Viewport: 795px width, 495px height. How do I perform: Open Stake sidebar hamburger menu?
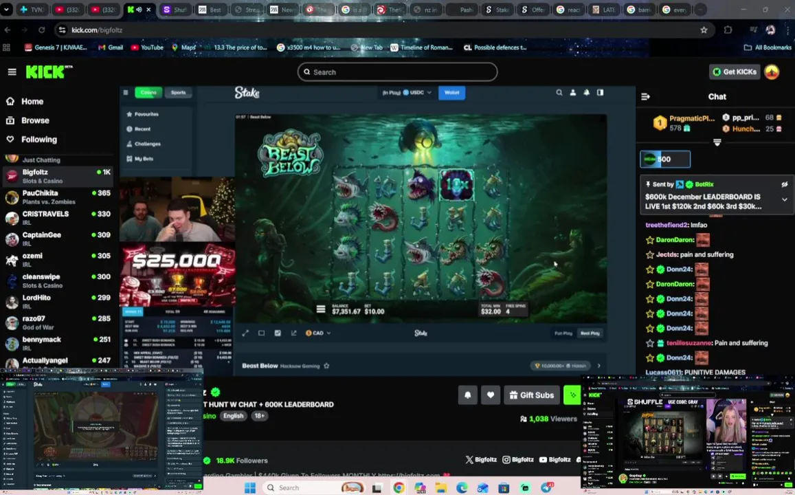point(126,92)
